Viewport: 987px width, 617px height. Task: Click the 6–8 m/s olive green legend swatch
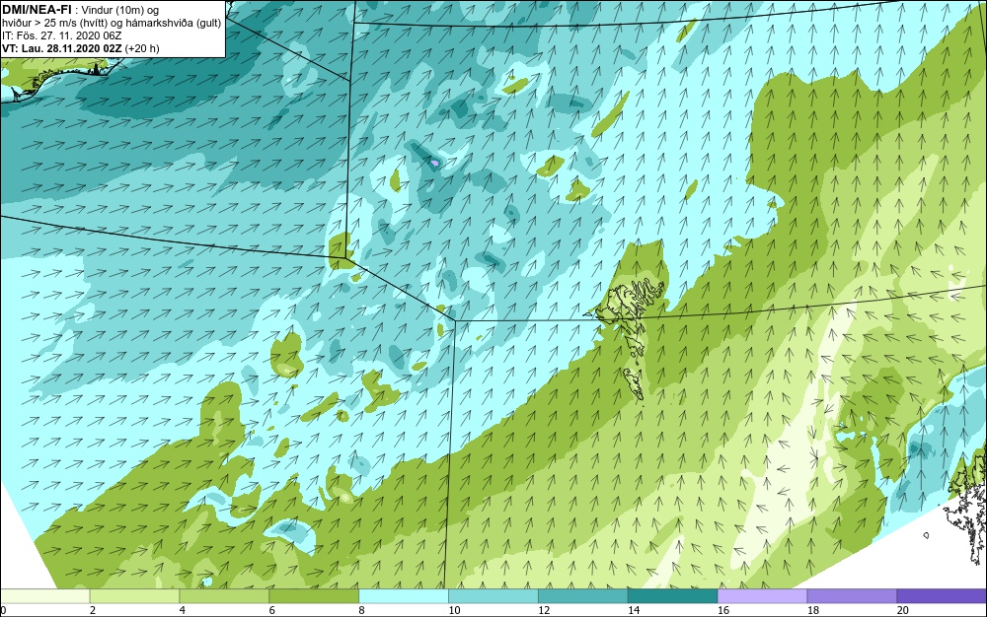coord(314,595)
